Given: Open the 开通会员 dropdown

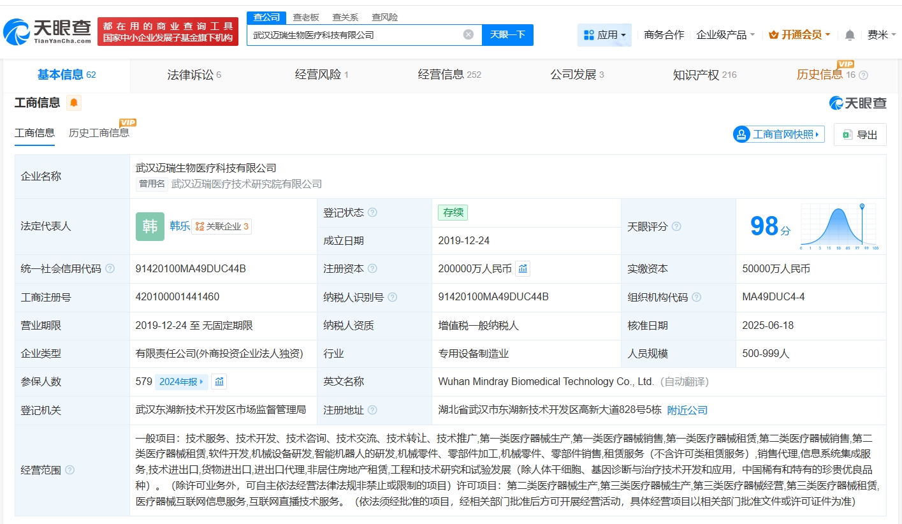Looking at the screenshot, I should tap(799, 35).
